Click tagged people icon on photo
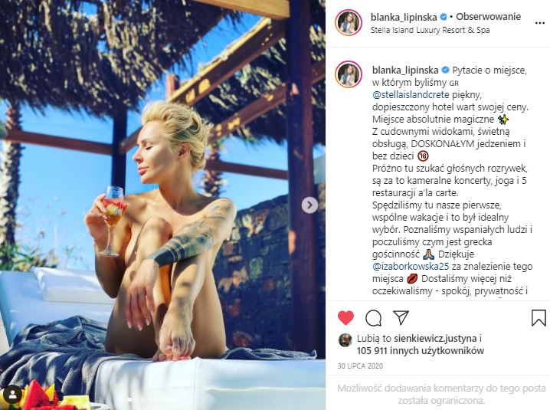The height and width of the screenshot is (410, 550). (x=13, y=395)
